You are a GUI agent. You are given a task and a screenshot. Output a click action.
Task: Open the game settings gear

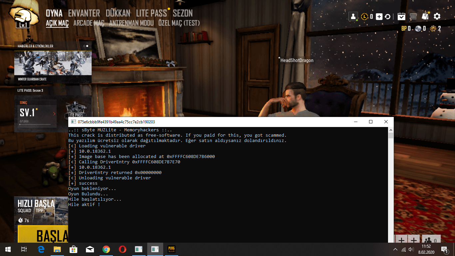pos(437,16)
